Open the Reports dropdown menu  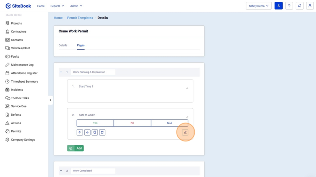click(x=57, y=6)
